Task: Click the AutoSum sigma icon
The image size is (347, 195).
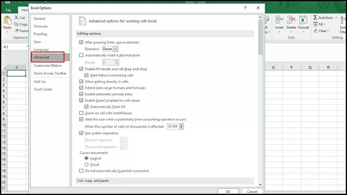Action: tap(315, 18)
